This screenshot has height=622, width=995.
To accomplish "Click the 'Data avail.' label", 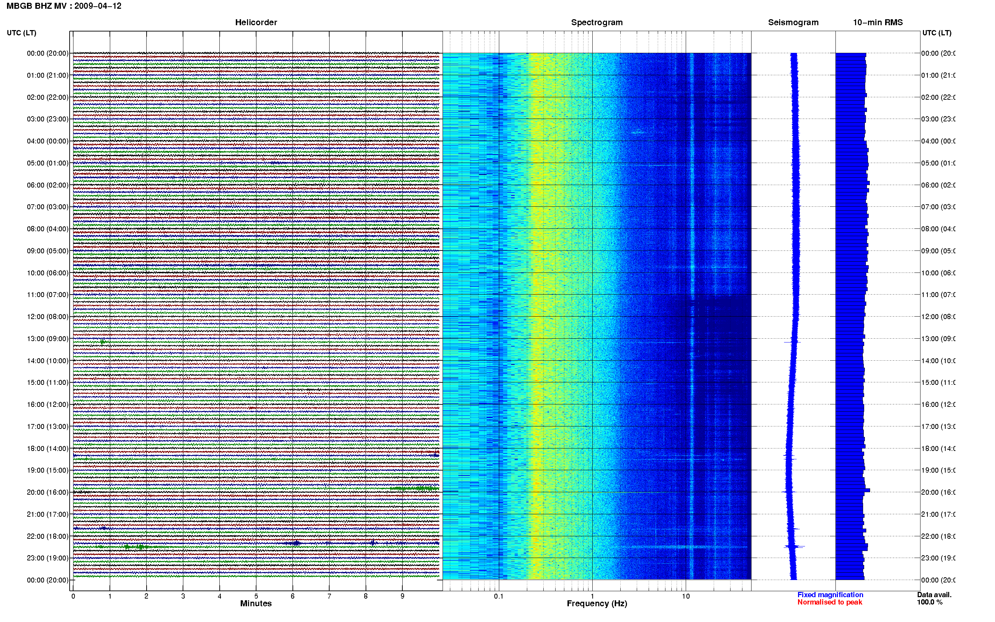I will coord(934,594).
